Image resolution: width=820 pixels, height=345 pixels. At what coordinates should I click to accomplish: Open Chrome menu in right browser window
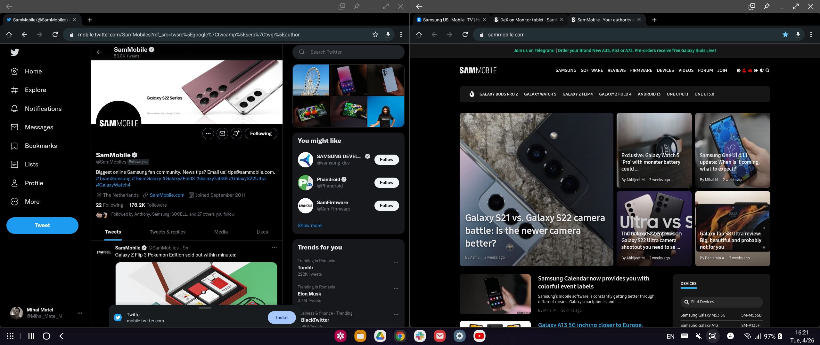811,34
